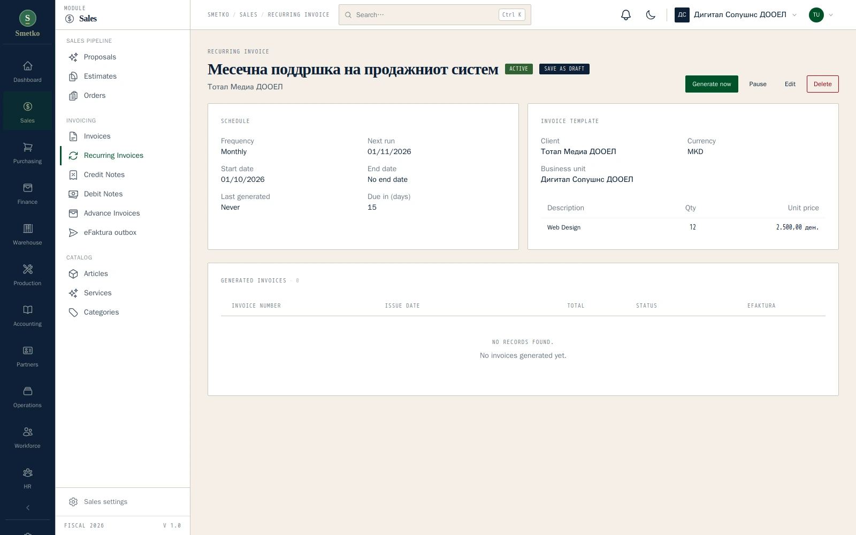Open Debit Notes
This screenshot has width=856, height=535.
coord(123,194)
